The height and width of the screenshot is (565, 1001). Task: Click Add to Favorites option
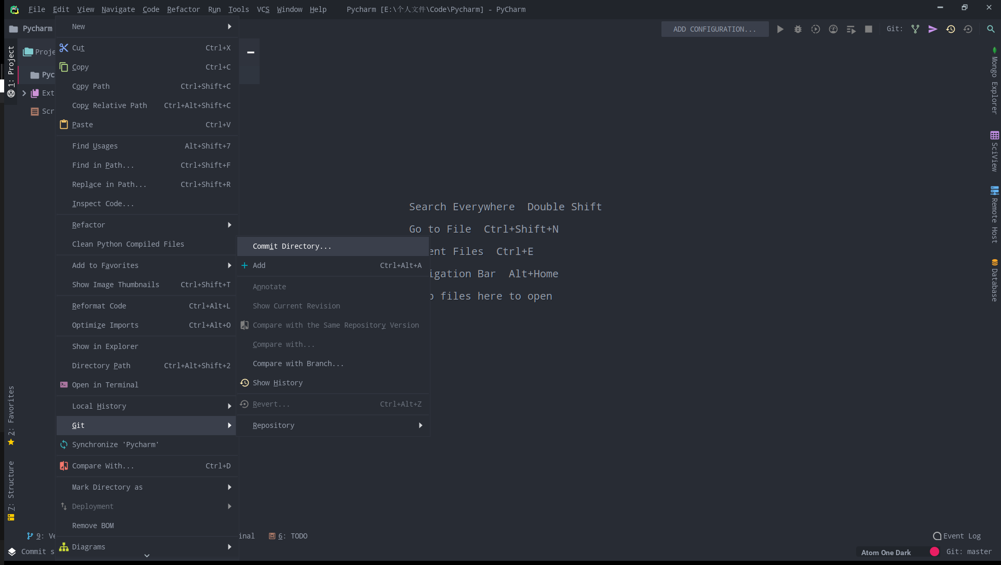(x=105, y=265)
